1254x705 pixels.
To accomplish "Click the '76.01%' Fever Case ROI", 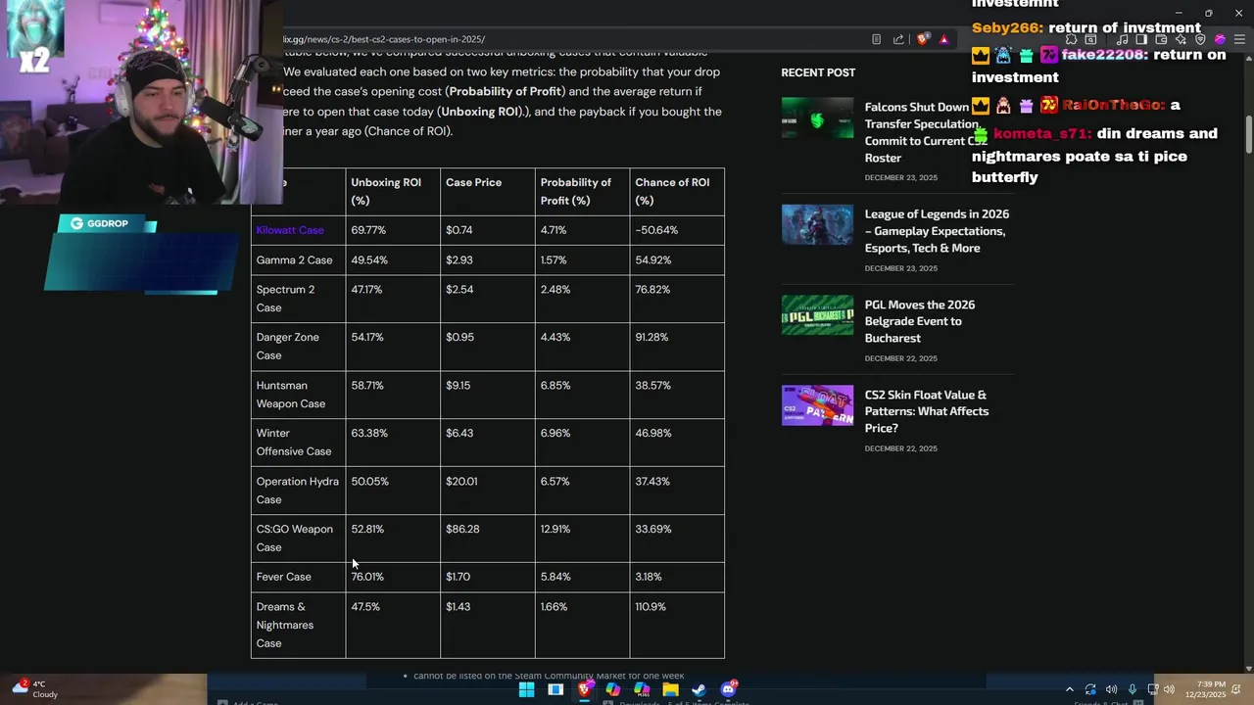I will click(367, 577).
